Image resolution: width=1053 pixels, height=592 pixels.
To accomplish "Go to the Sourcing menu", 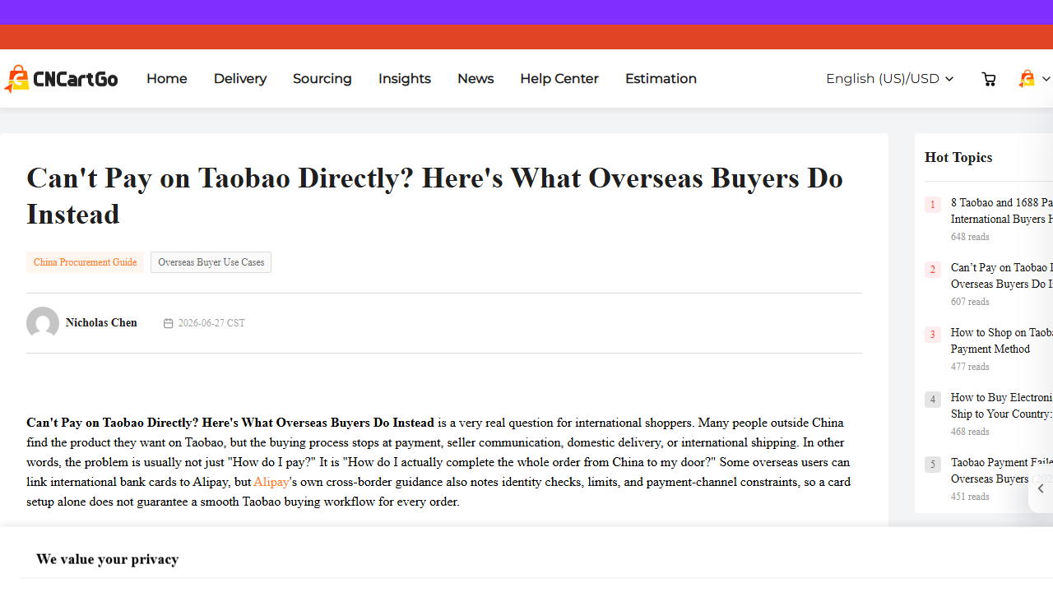I will click(x=322, y=79).
